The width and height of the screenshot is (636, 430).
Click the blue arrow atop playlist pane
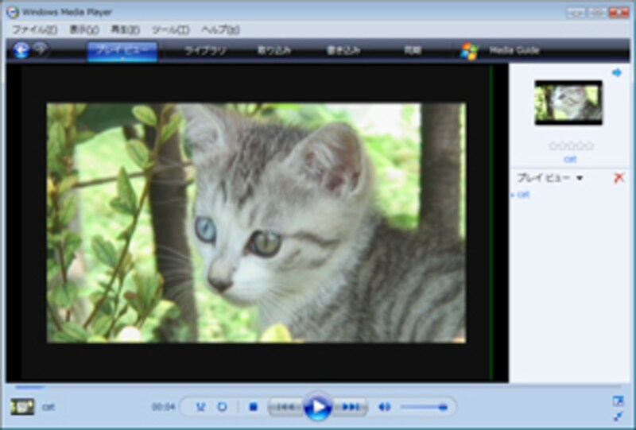pos(617,73)
